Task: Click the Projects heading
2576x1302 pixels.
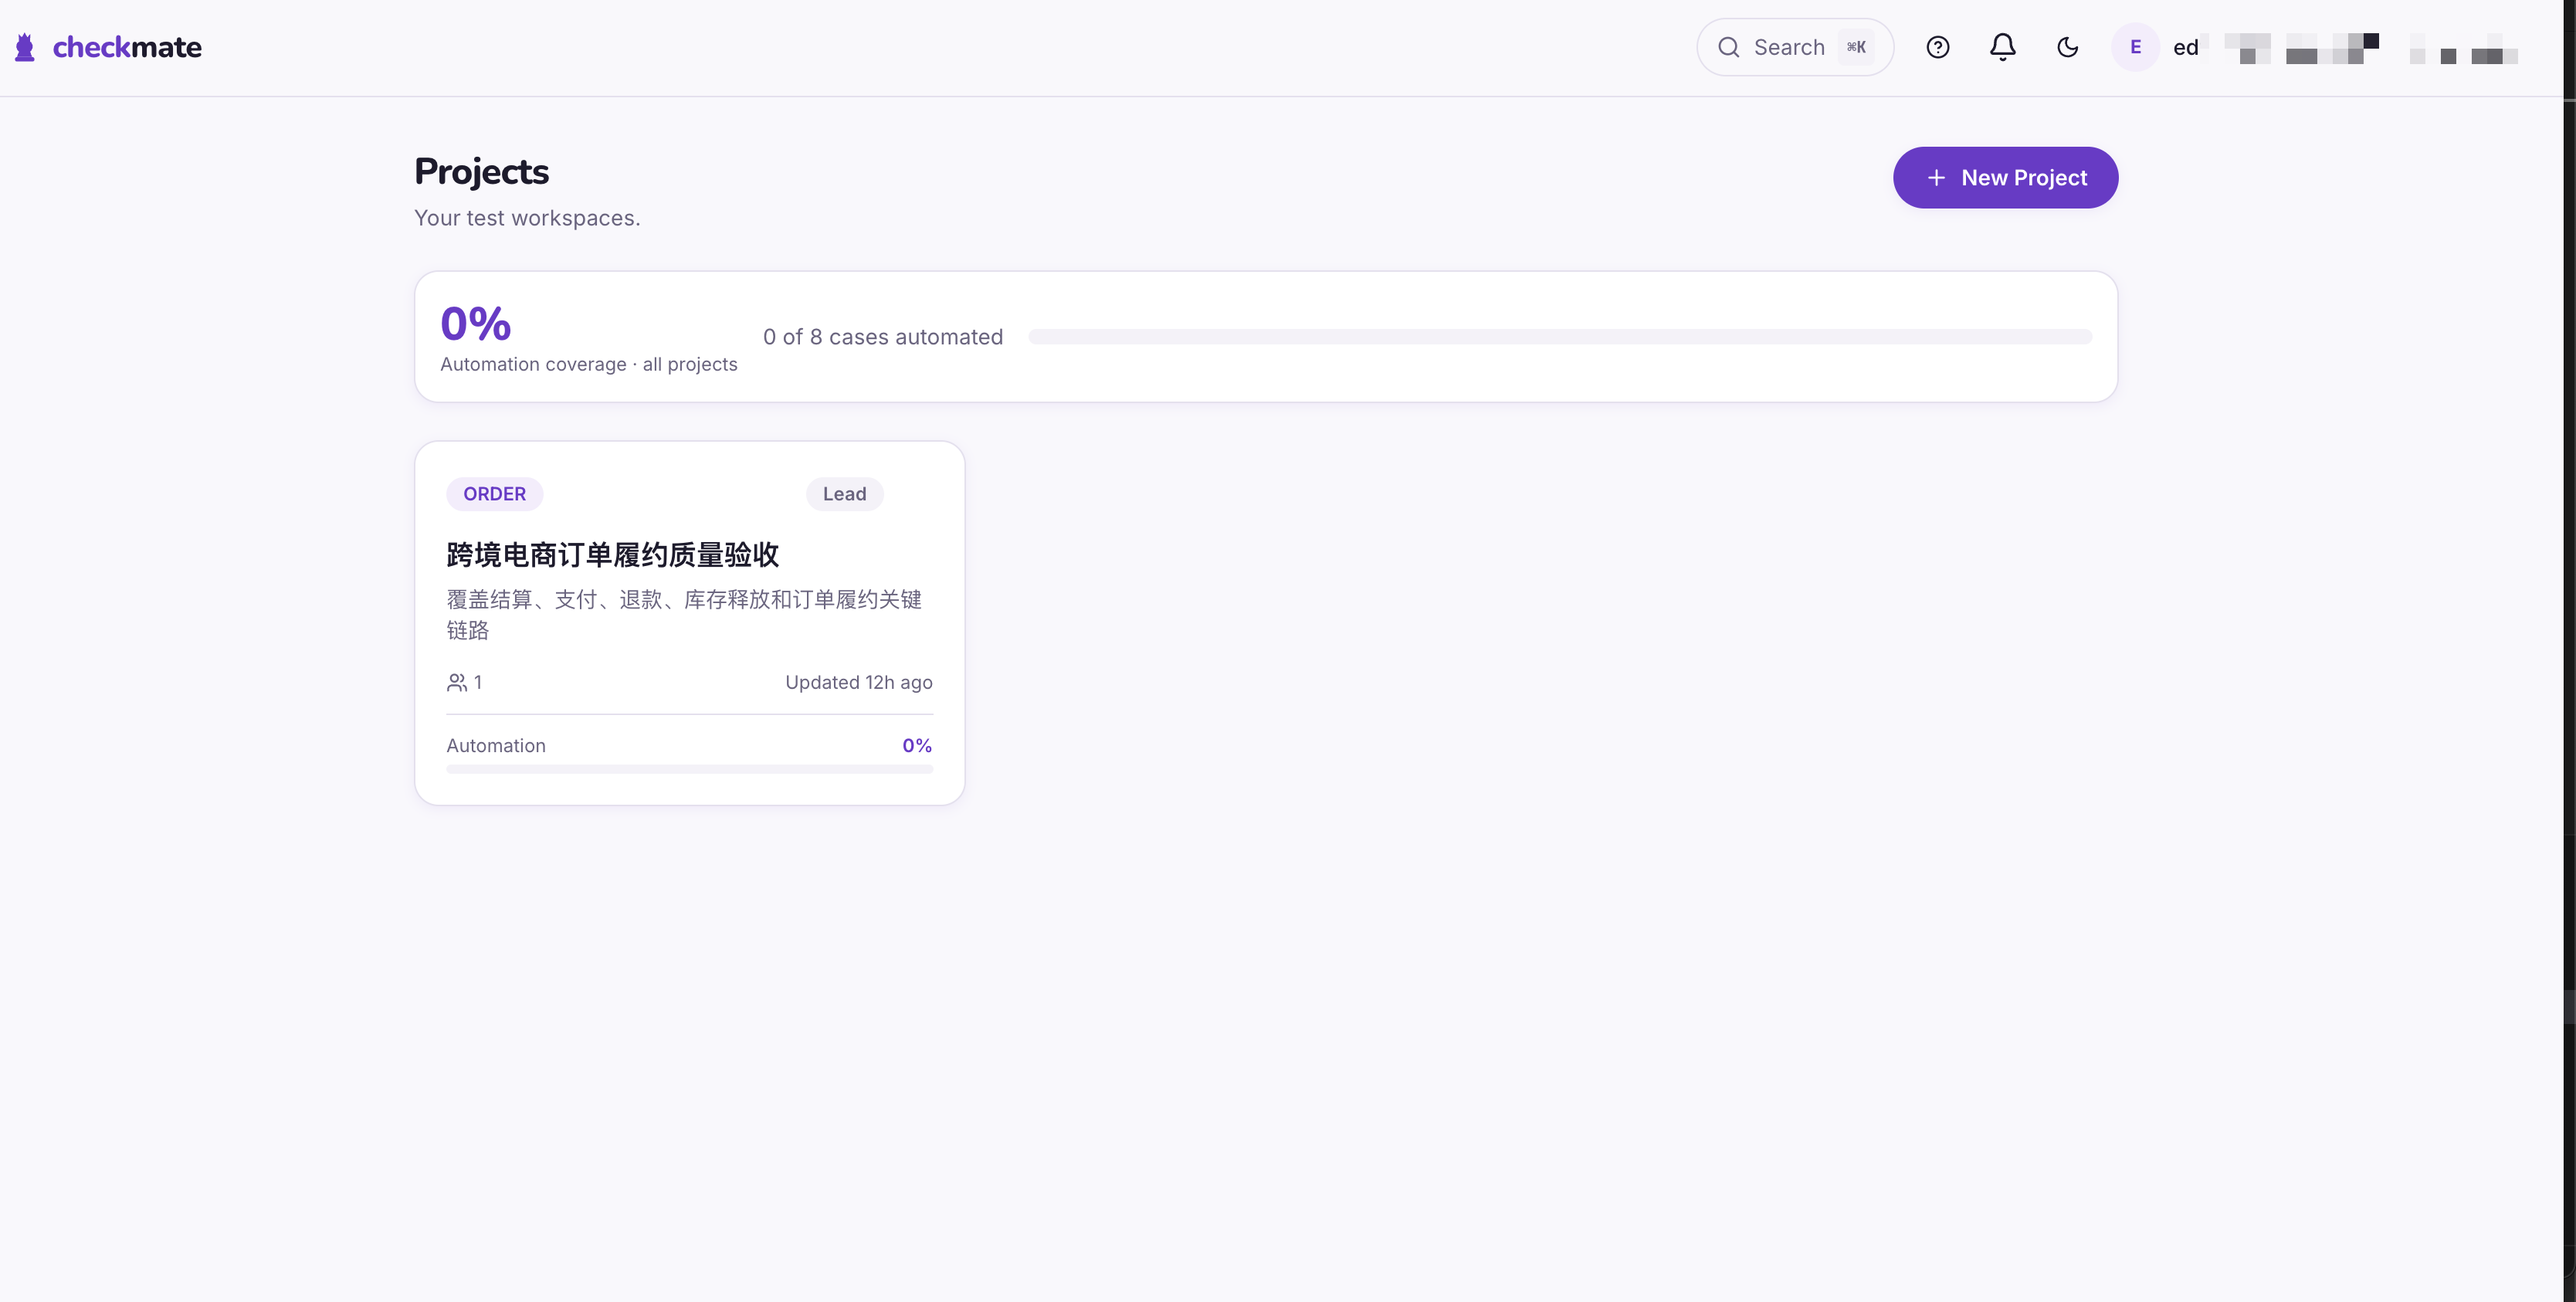Action: pyautogui.click(x=481, y=172)
